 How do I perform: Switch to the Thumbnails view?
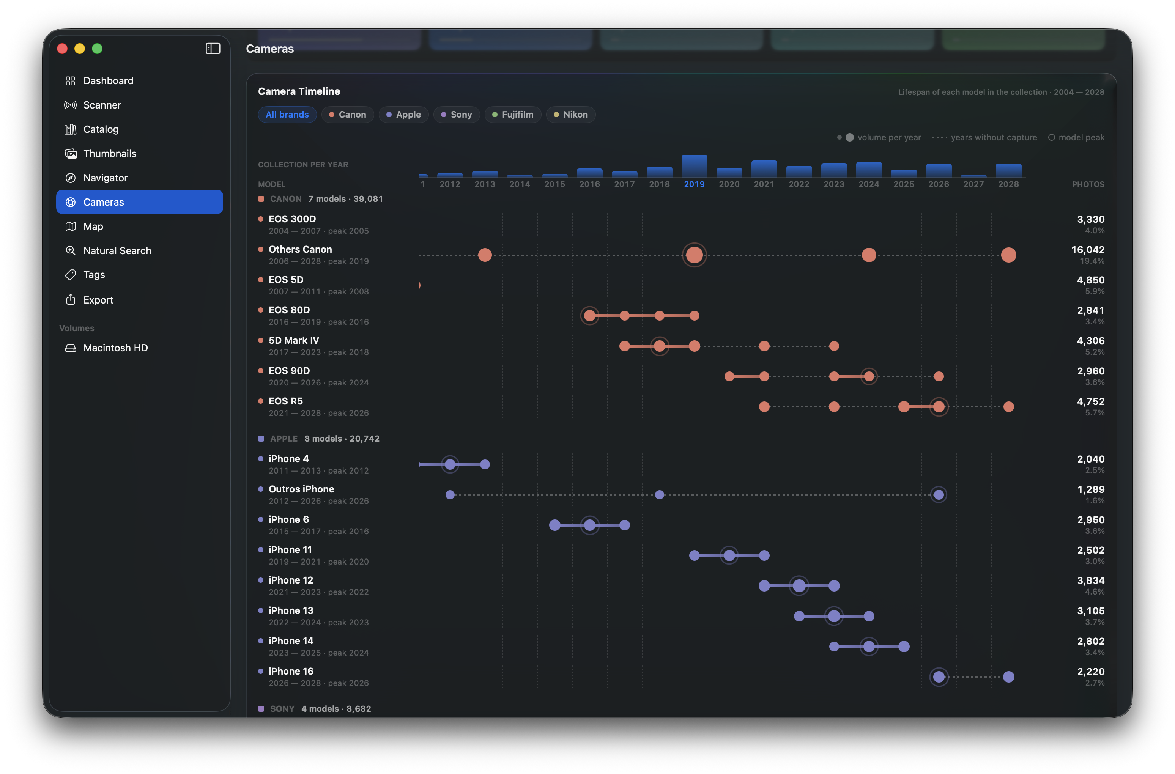140,154
